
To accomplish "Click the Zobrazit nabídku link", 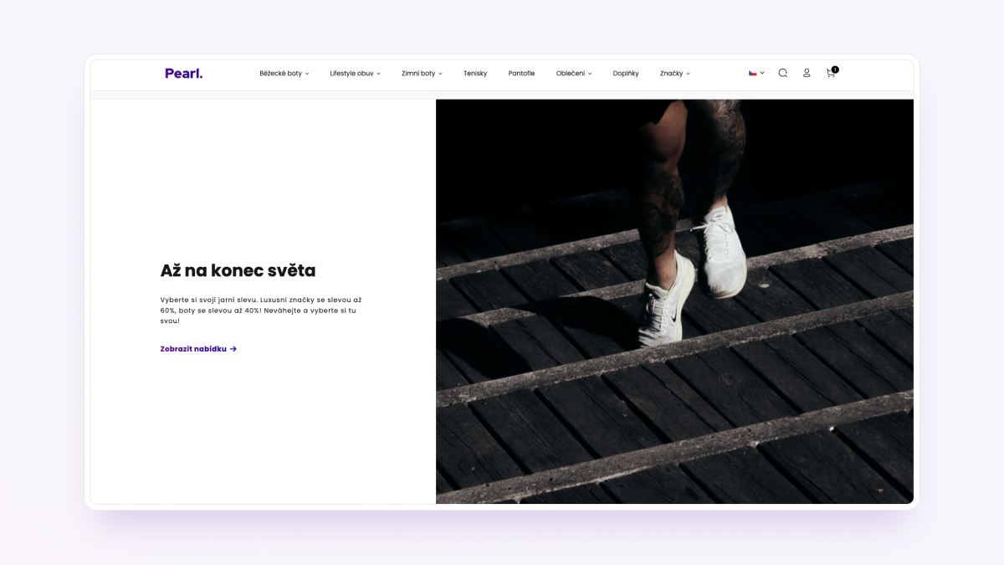I will 198,349.
